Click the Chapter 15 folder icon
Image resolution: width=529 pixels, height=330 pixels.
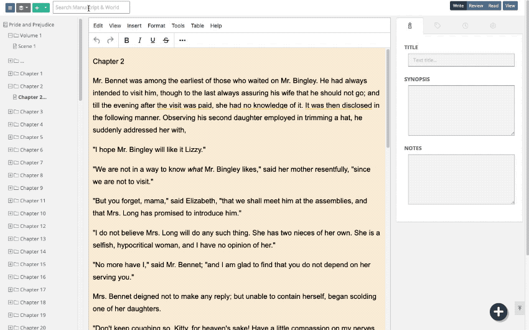tap(16, 264)
